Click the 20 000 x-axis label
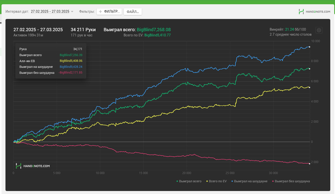The image size is (335, 194). 187,173
